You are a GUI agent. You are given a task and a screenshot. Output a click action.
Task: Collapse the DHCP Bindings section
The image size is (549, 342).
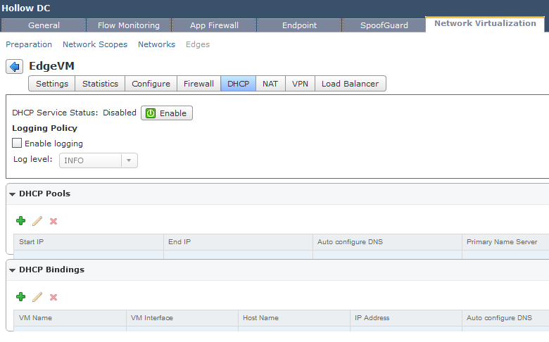pos(13,270)
